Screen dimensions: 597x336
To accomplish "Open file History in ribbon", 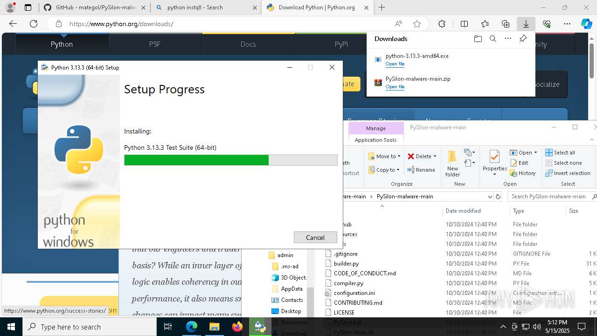I will (x=523, y=173).
